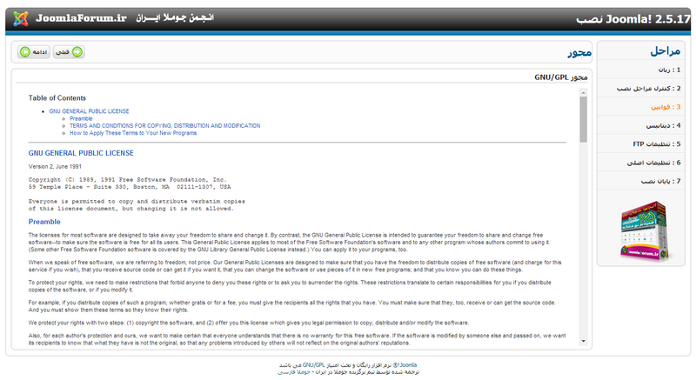This screenshot has height=380, width=696.
Task: Click the مراحل sidebar heading
Action: click(x=666, y=51)
